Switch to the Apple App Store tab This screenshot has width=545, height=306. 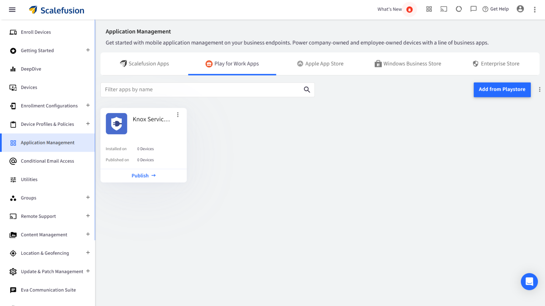320,64
